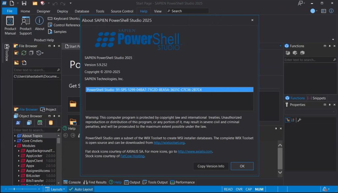This screenshot has height=193, width=338.
Task: Click the About info icon in ribbon
Action: pos(40,21)
